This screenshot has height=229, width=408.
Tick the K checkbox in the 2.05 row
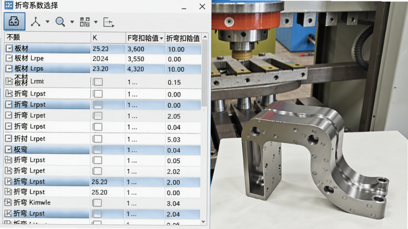coord(97,116)
